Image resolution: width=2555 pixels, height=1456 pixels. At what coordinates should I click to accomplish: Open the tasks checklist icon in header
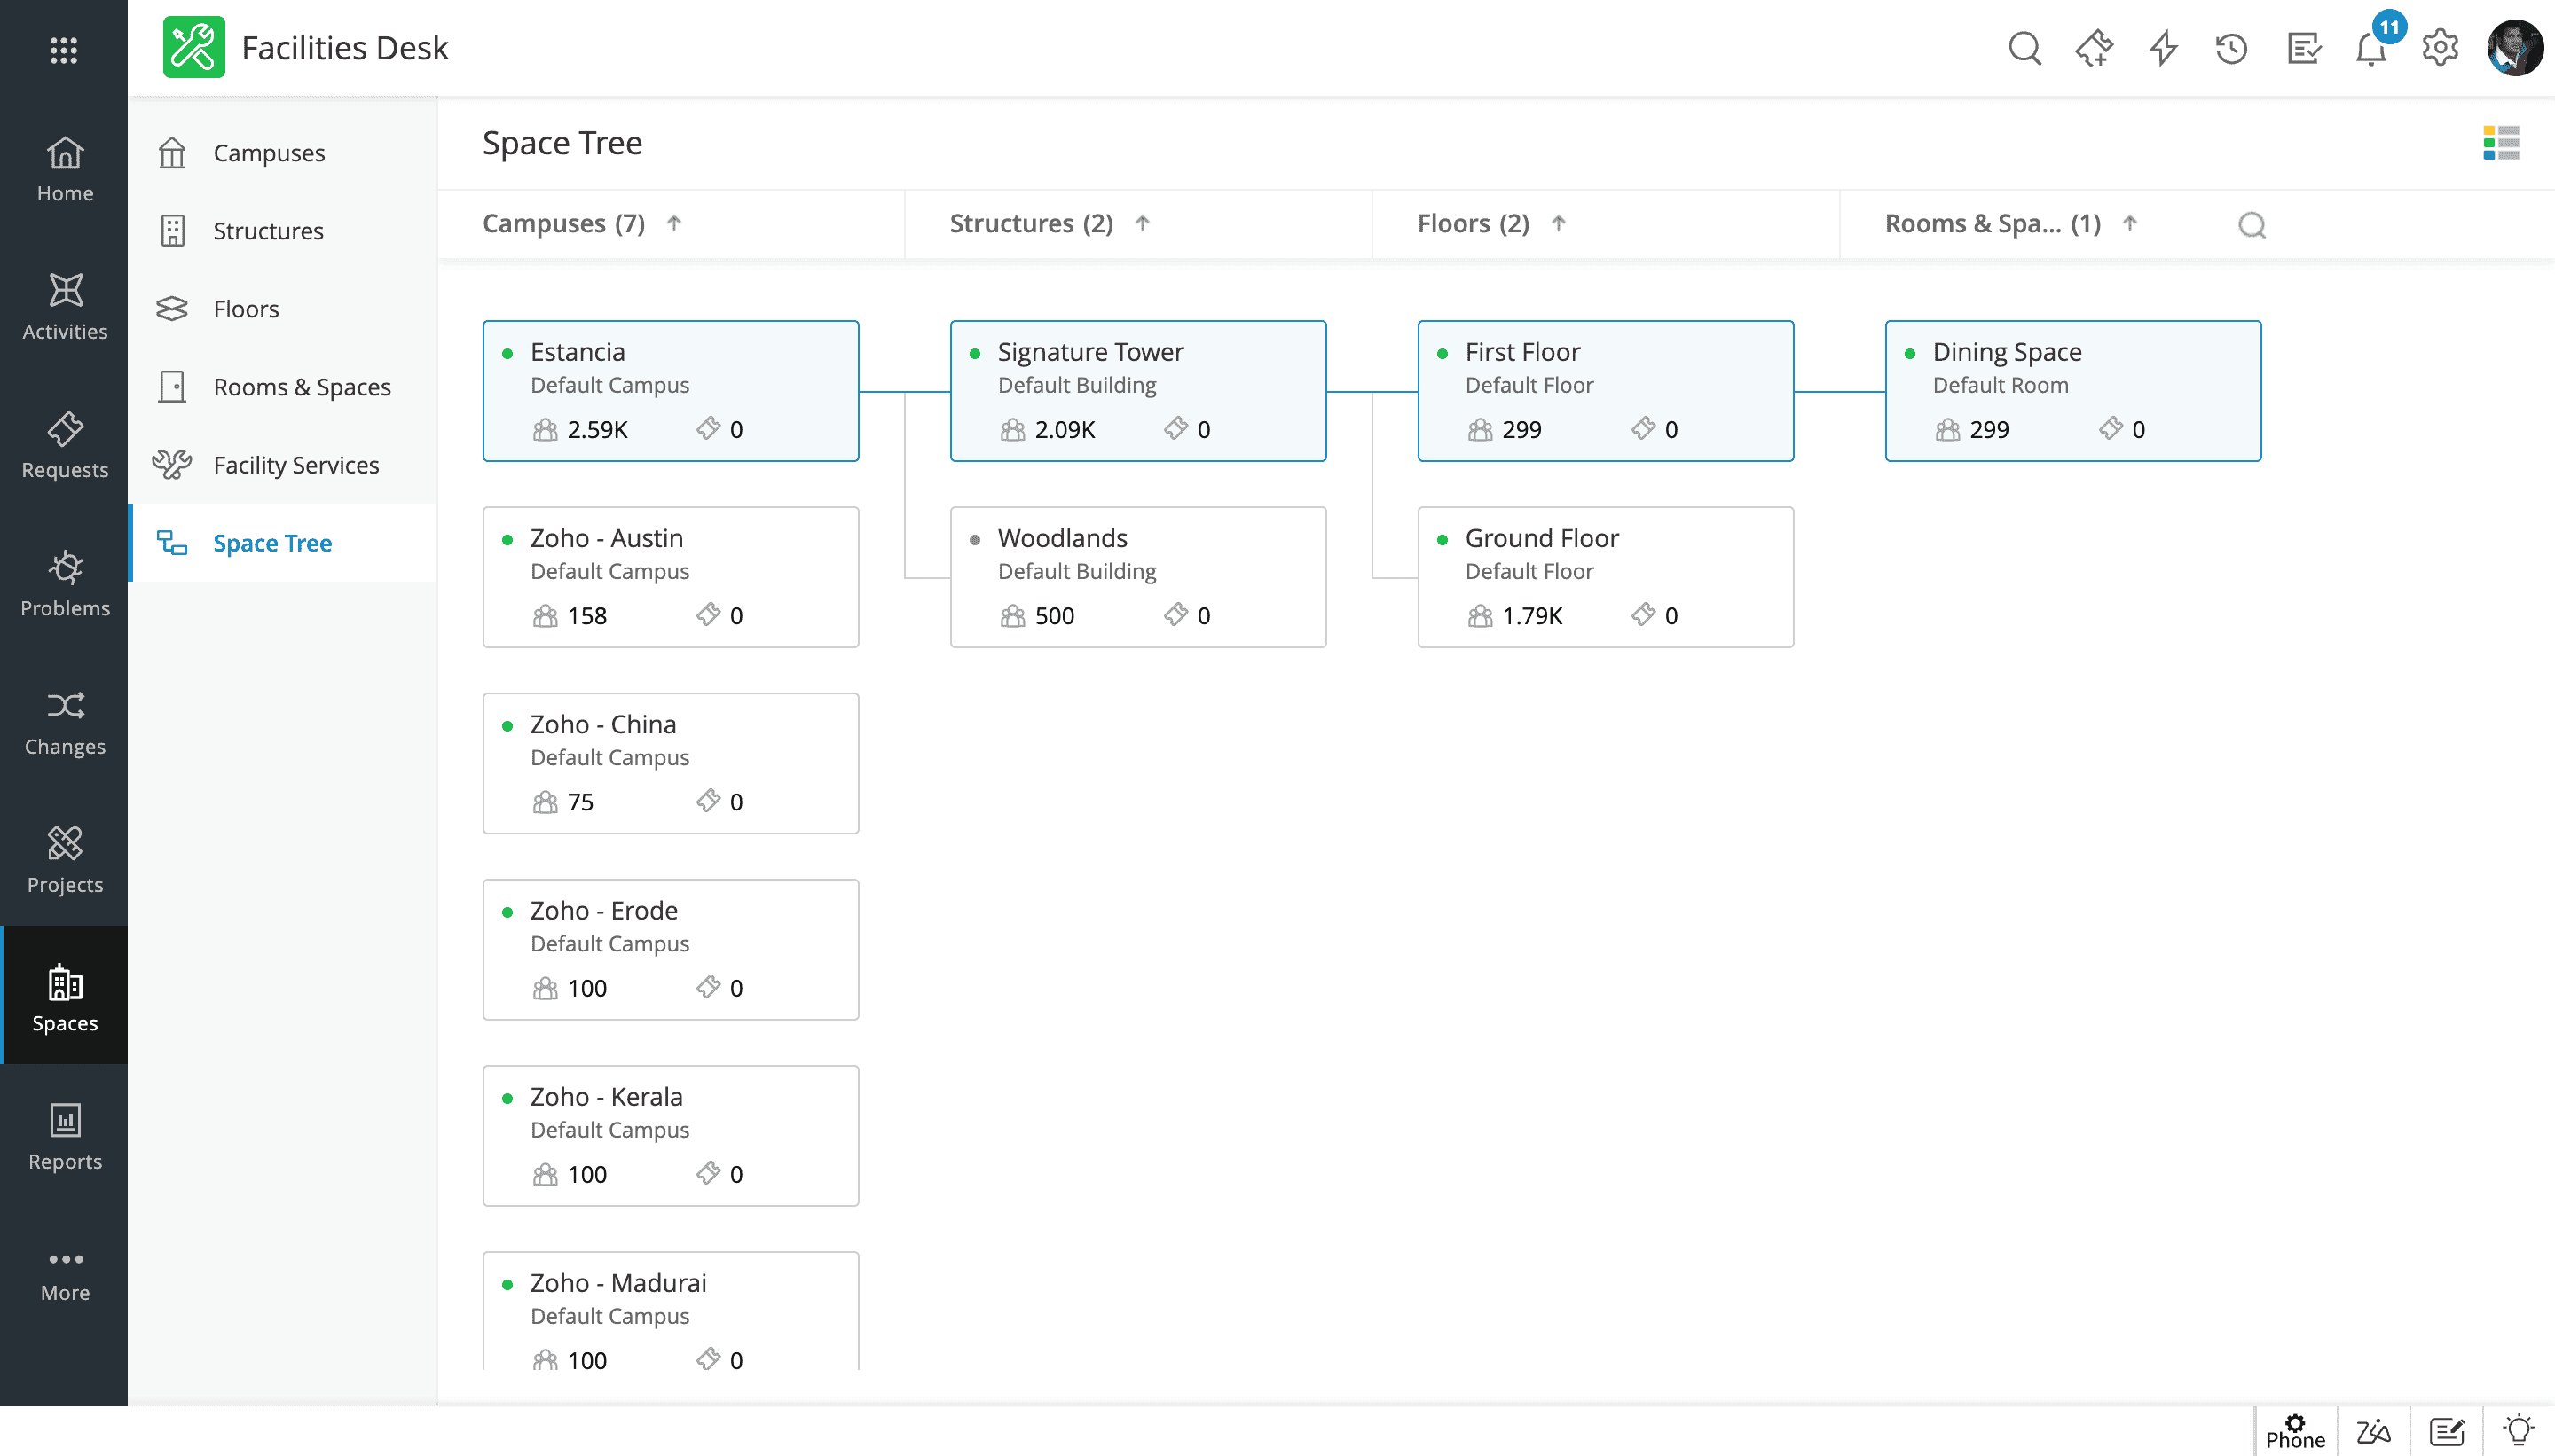click(2303, 48)
